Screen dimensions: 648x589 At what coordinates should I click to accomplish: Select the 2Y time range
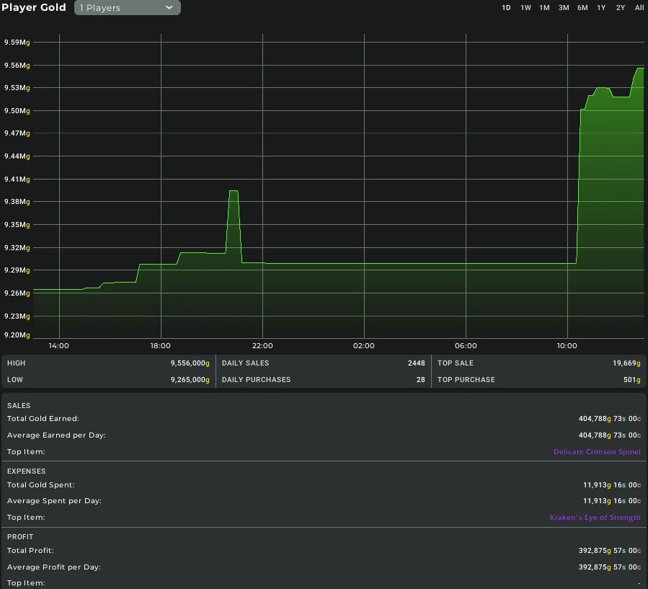(x=621, y=8)
